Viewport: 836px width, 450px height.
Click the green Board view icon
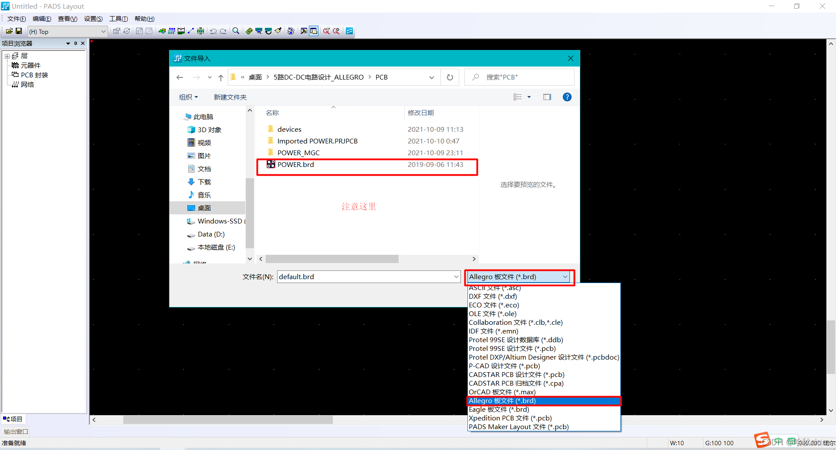tap(249, 31)
